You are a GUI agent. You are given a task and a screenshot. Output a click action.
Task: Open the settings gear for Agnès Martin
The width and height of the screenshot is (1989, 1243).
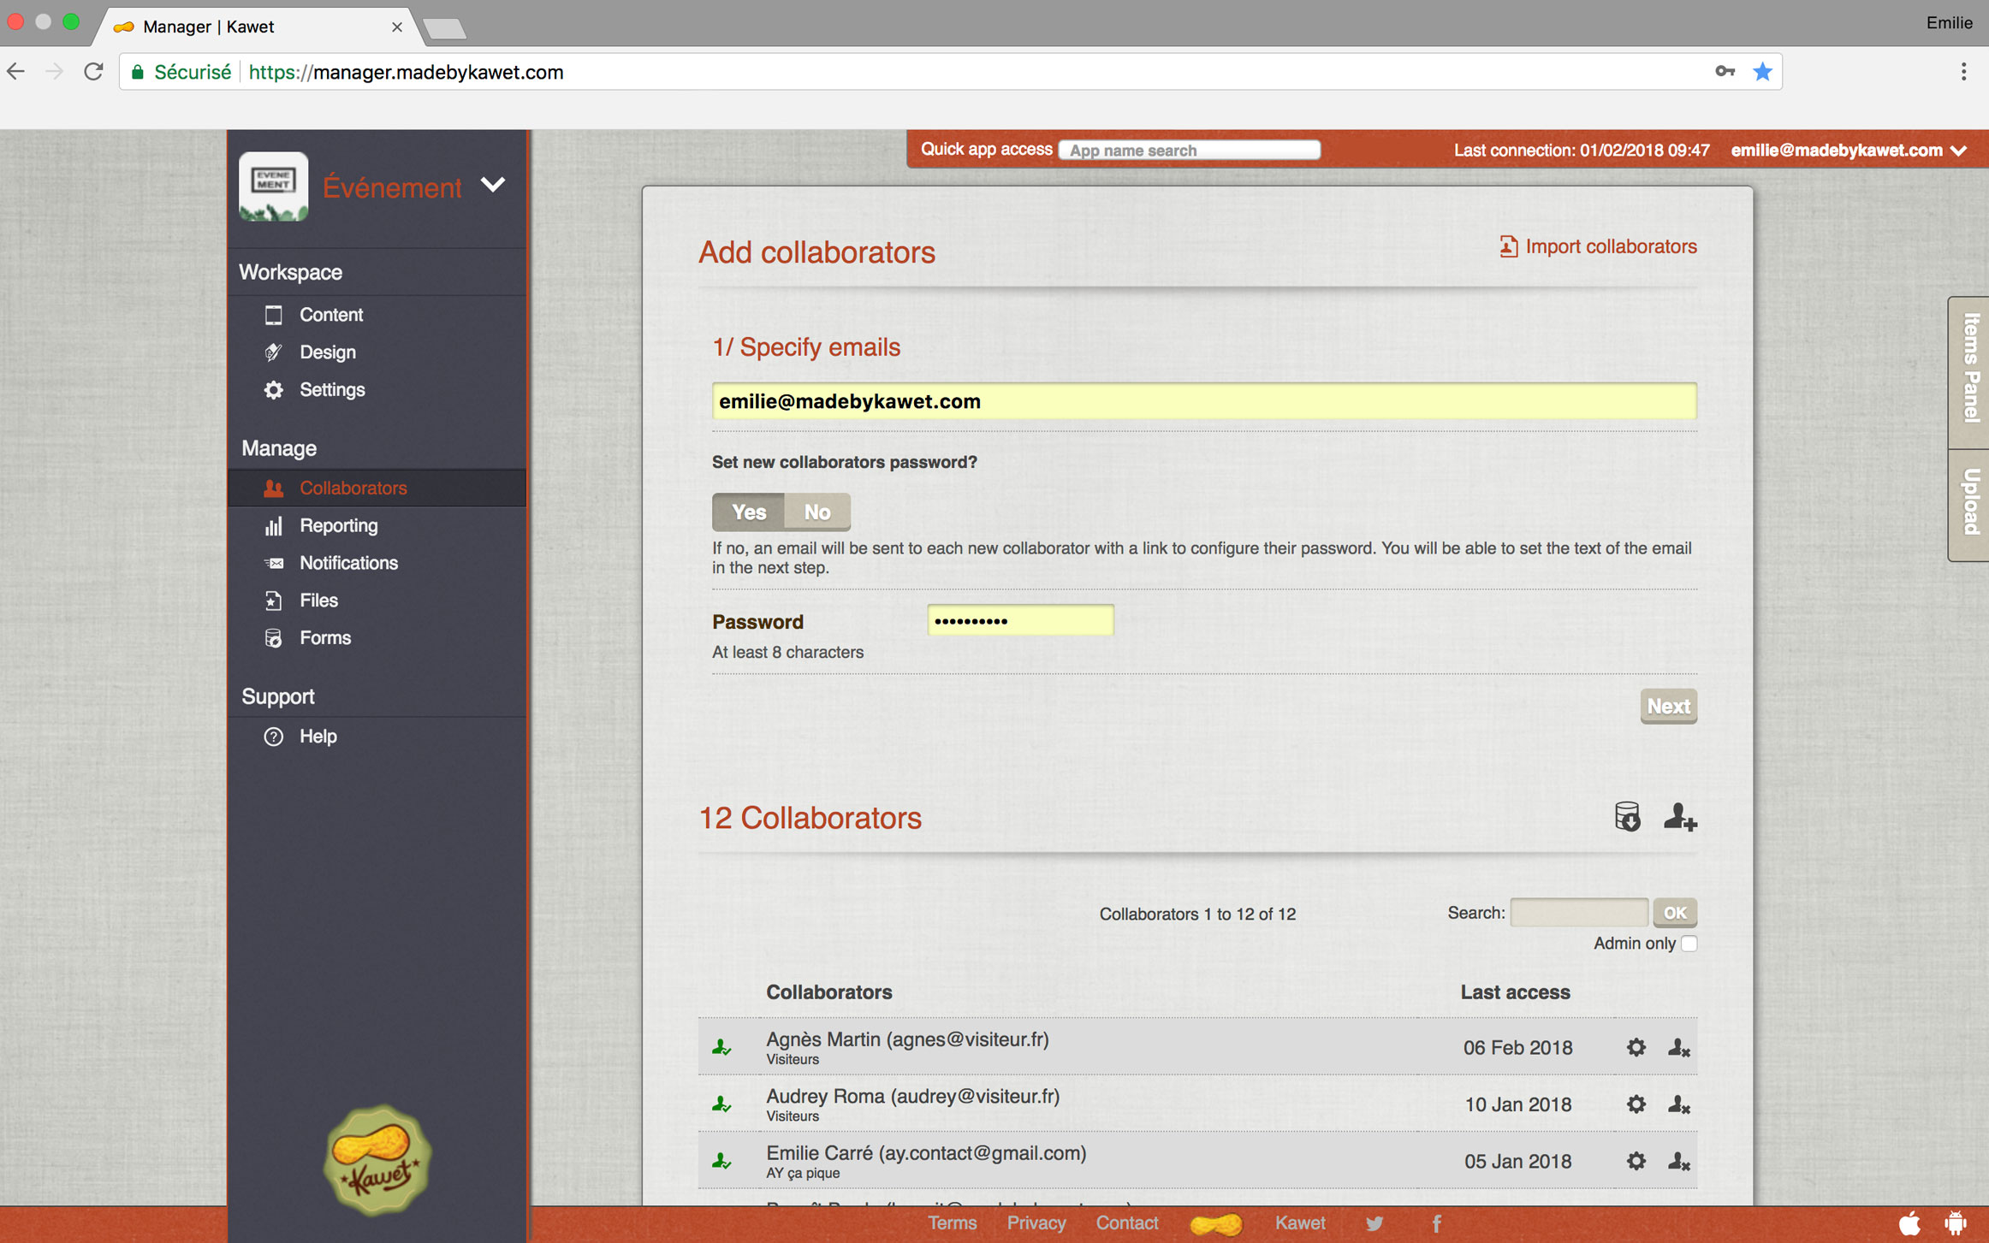pos(1636,1047)
